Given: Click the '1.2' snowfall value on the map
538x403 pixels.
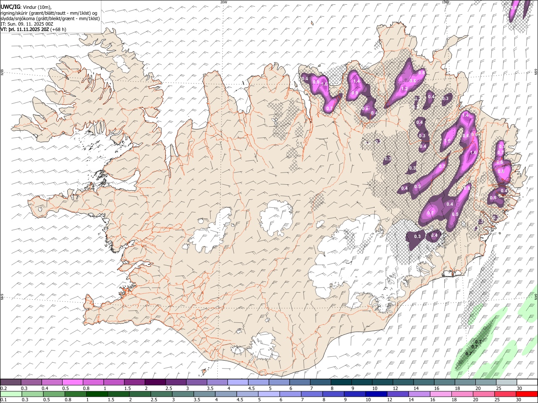Looking at the screenshot, I should click(405, 89).
